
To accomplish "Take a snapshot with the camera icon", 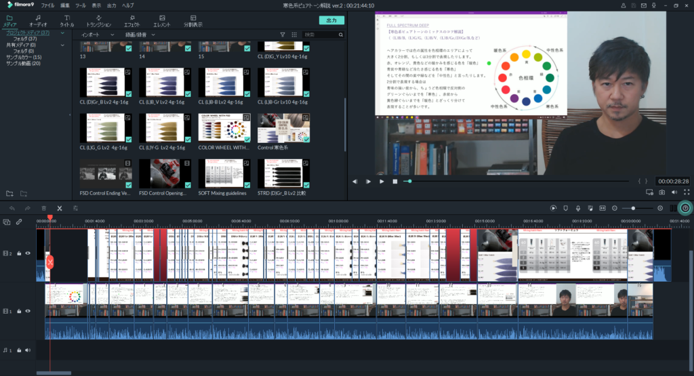I will (661, 192).
